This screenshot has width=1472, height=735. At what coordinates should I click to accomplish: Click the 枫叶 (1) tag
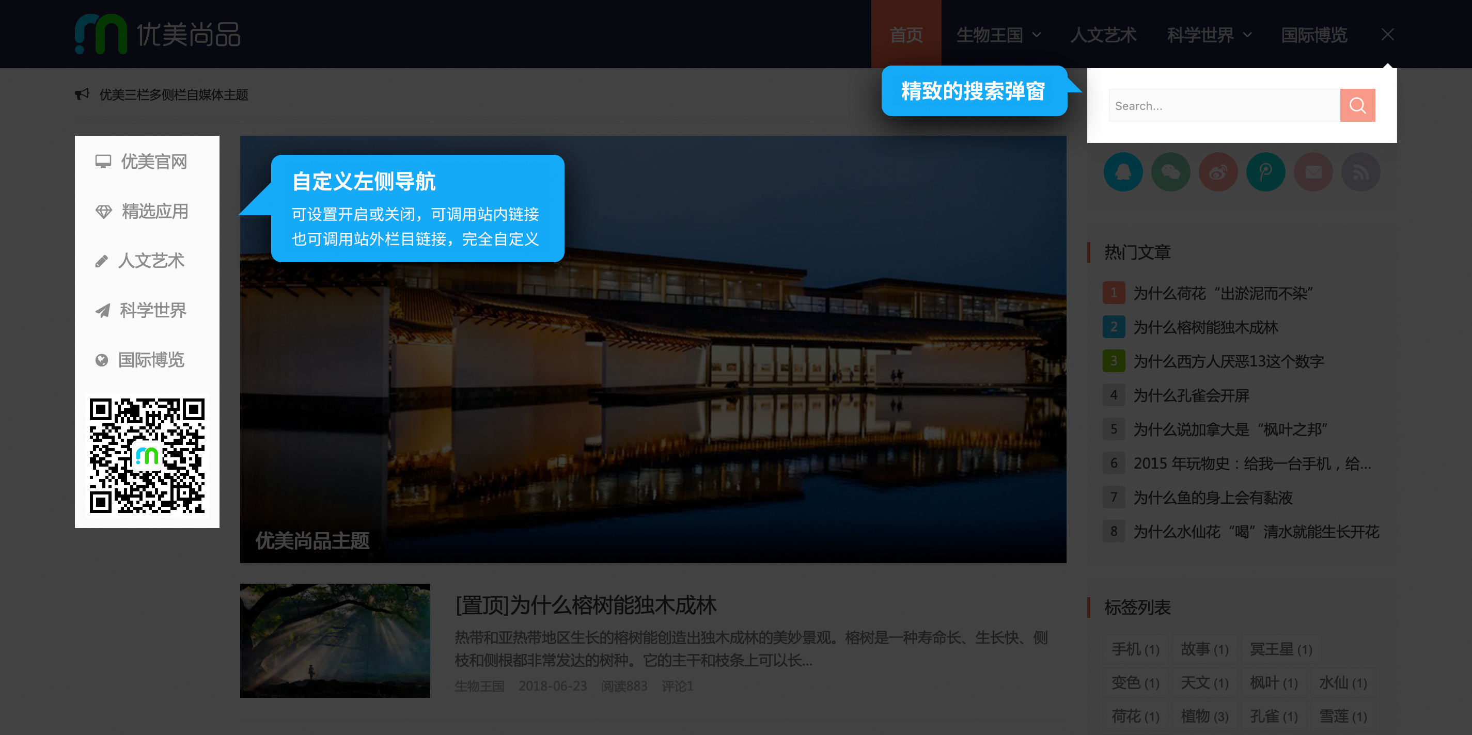[1273, 682]
